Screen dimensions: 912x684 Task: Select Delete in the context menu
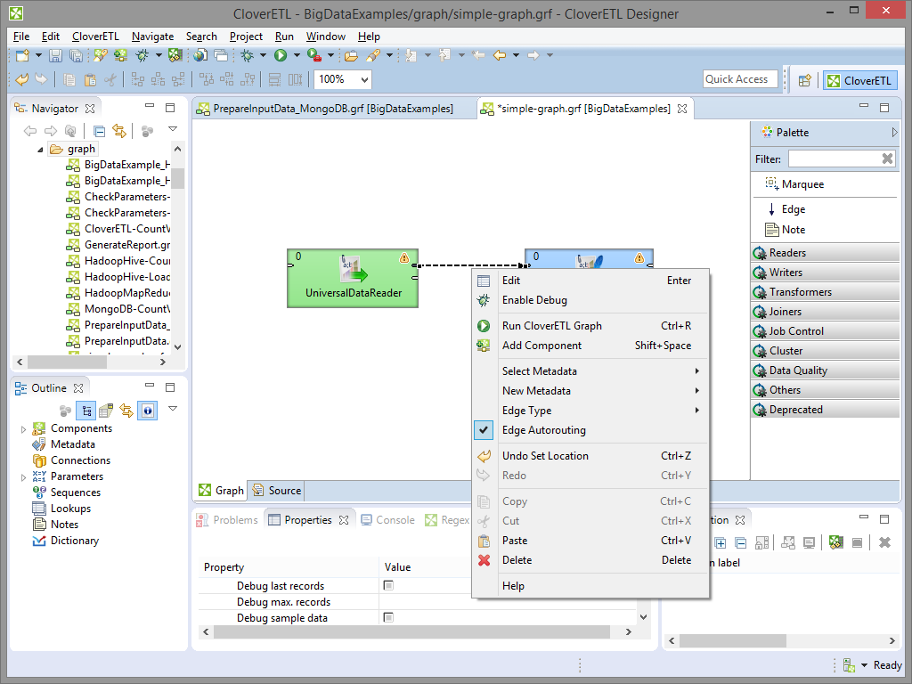517,560
